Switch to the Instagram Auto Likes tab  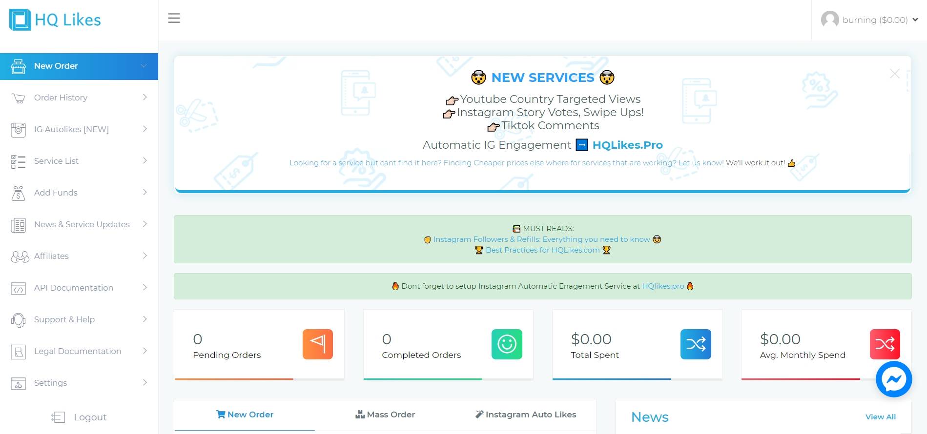tap(526, 414)
